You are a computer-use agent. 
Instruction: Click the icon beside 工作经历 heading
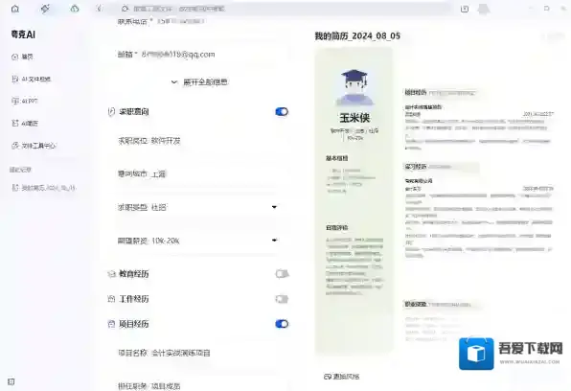pyautogui.click(x=111, y=299)
